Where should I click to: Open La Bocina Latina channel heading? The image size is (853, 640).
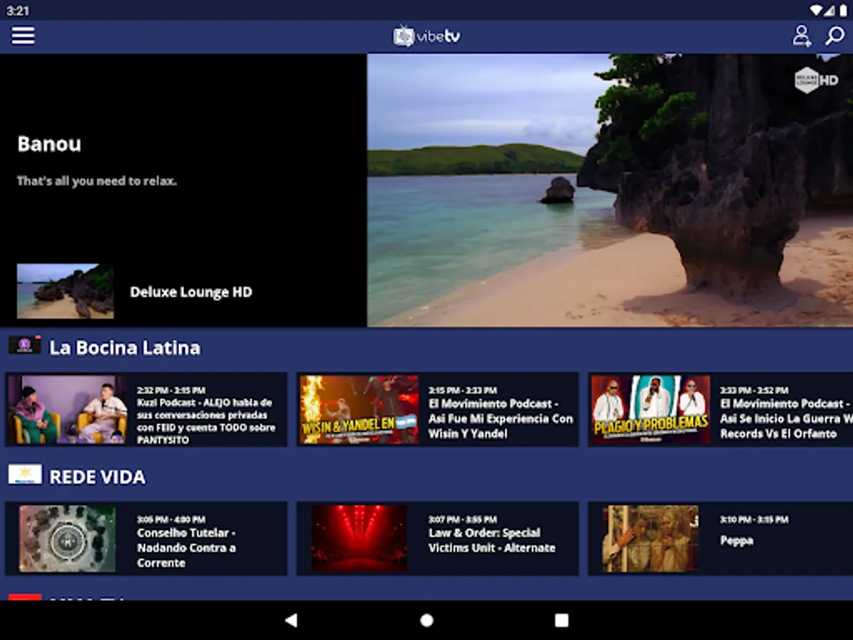point(124,348)
